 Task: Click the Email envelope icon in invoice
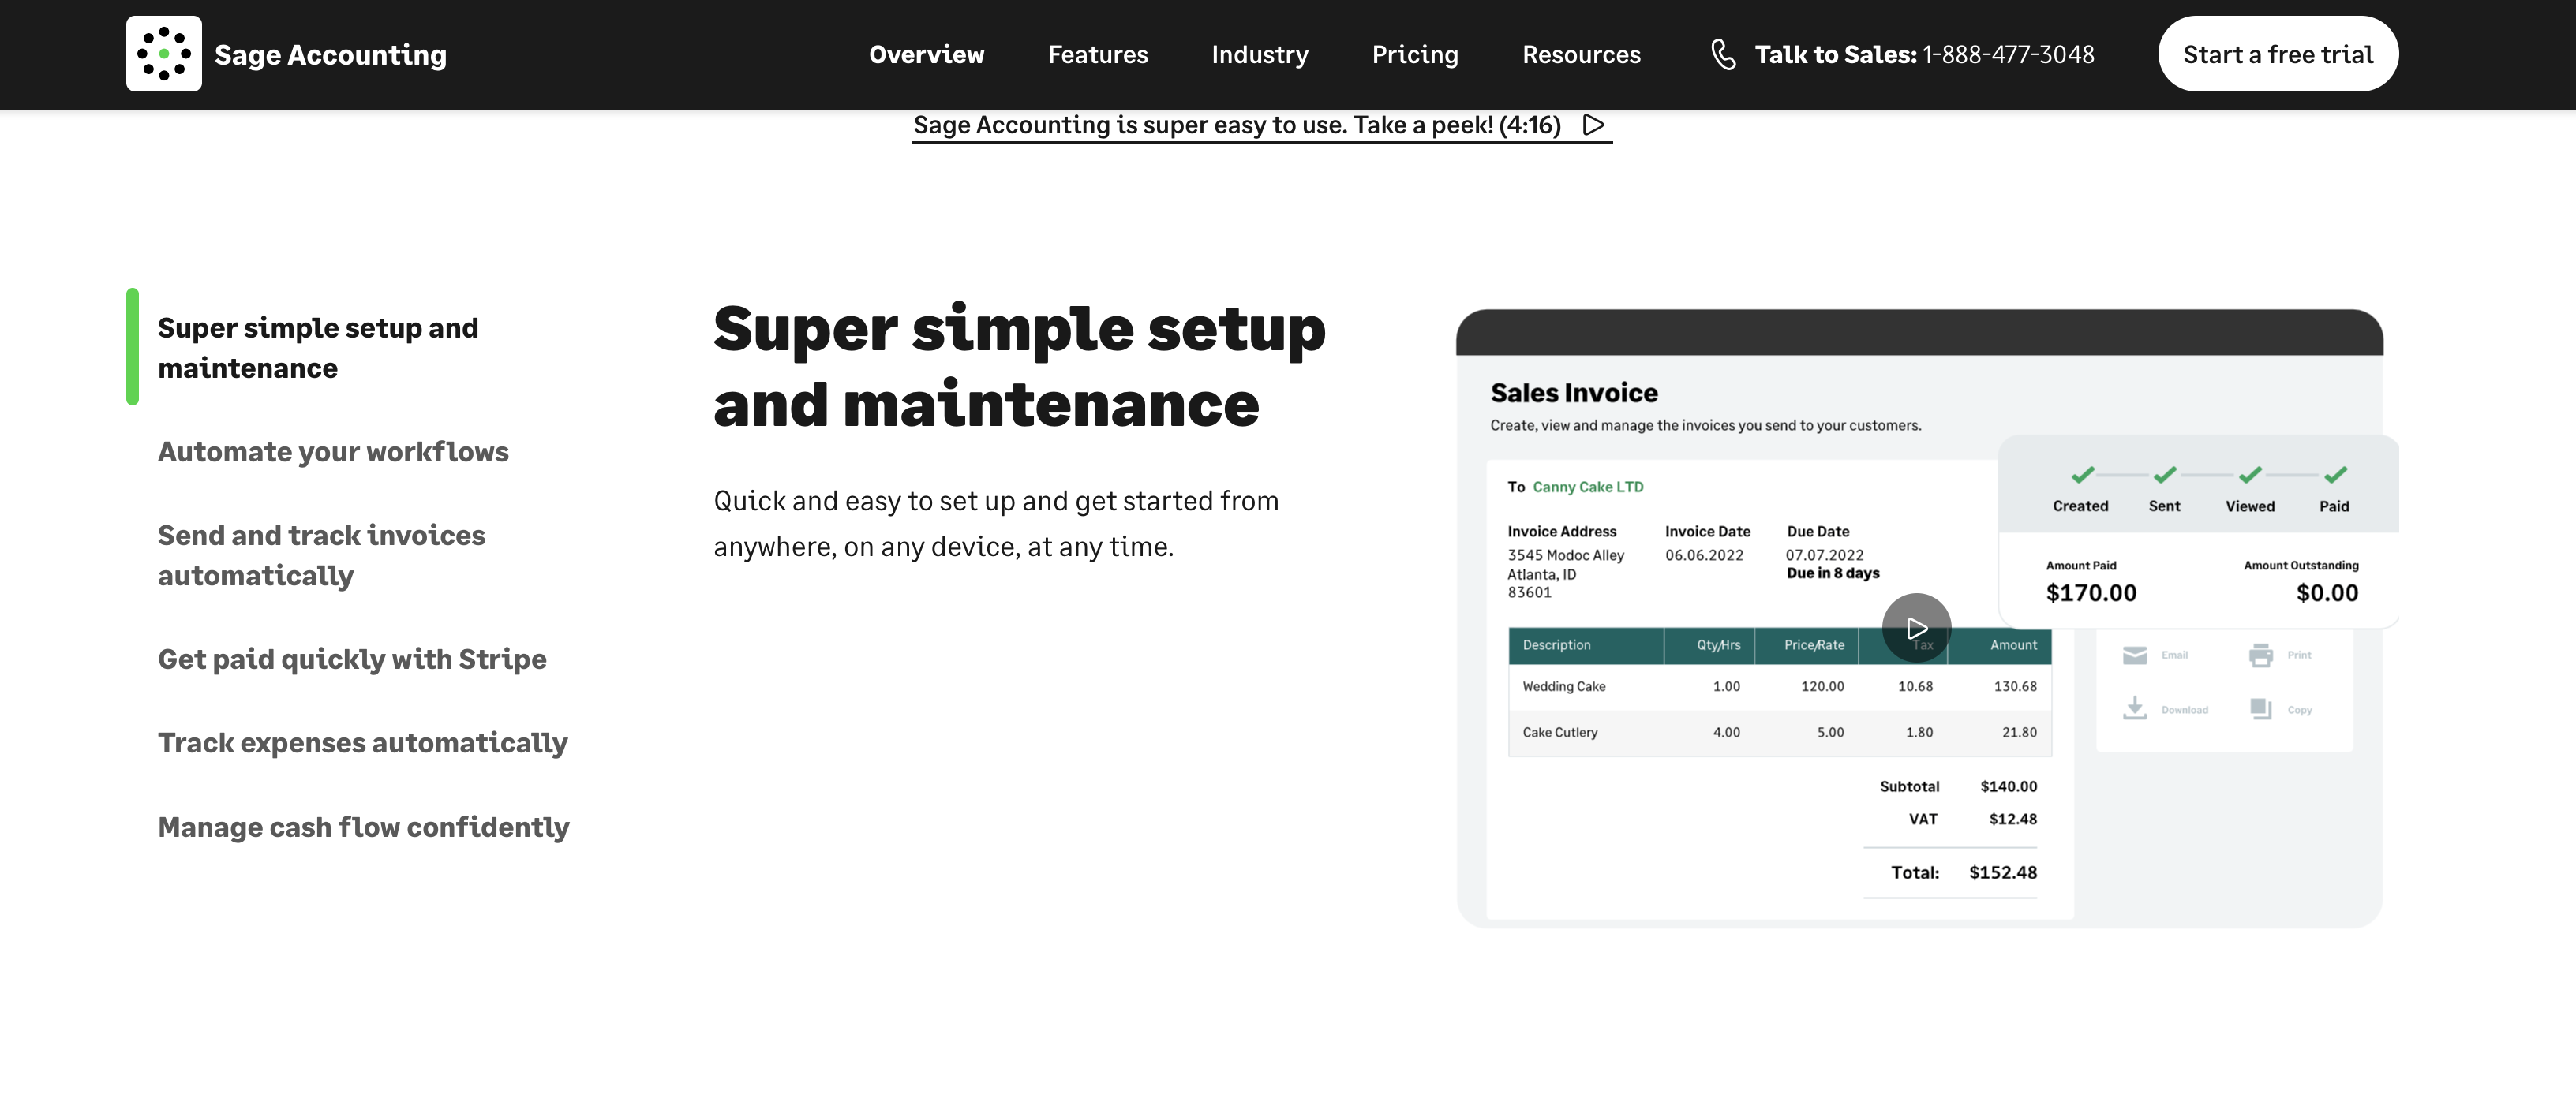[2134, 655]
